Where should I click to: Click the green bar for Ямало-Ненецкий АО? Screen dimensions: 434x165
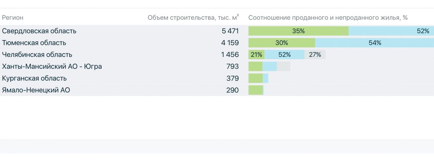(x=255, y=90)
